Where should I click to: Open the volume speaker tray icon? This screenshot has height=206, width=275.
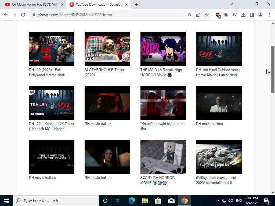tap(231, 201)
